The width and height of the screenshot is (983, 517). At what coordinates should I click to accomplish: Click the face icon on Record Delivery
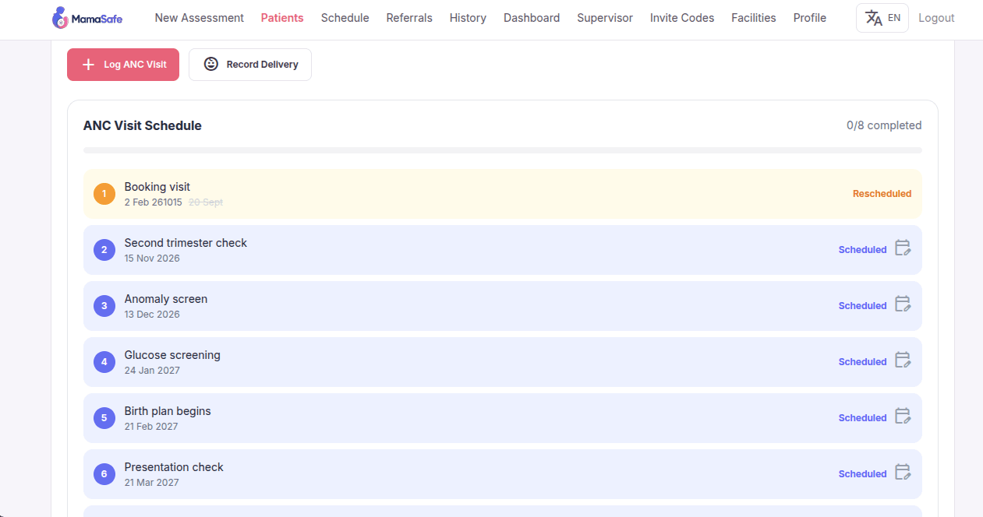pyautogui.click(x=211, y=64)
